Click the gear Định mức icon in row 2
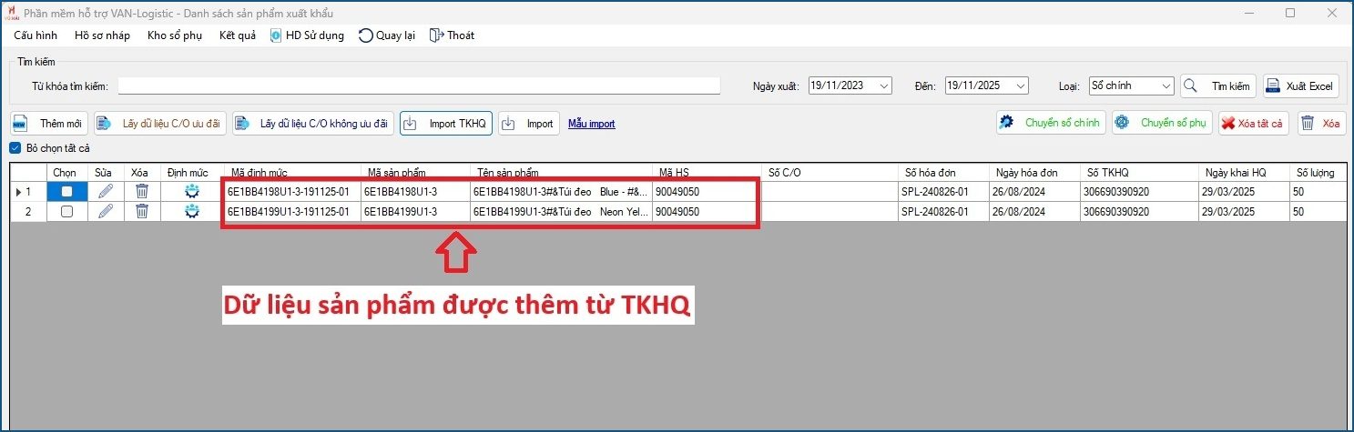Viewport: 1354px width, 432px height. [x=191, y=211]
